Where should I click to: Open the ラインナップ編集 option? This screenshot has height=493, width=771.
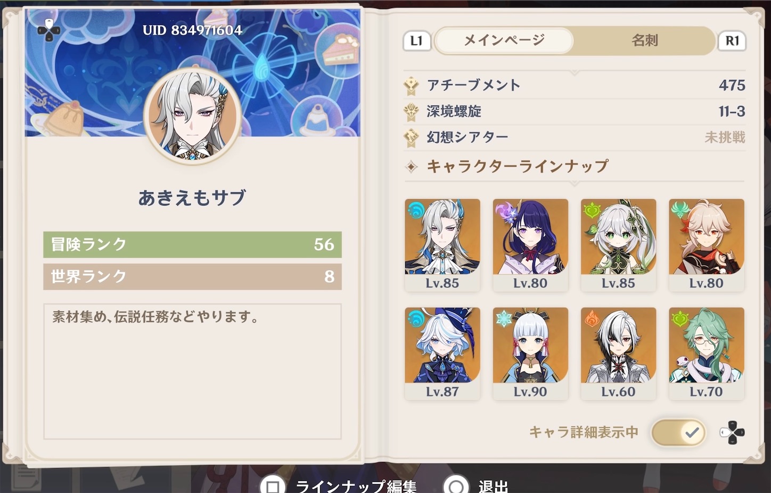[356, 486]
